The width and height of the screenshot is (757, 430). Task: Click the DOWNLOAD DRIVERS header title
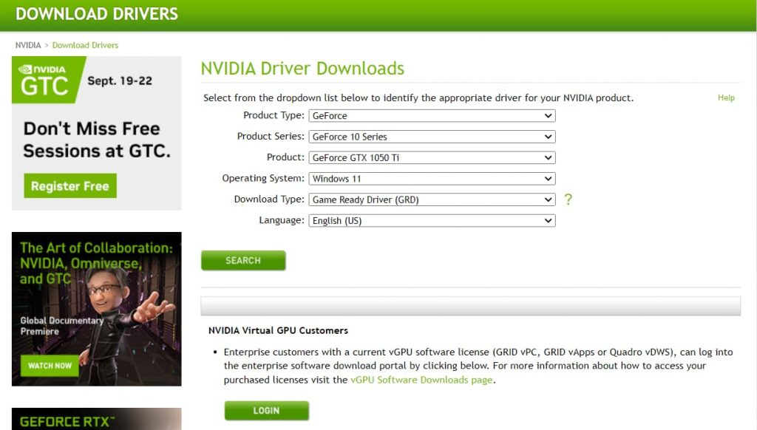tap(97, 14)
